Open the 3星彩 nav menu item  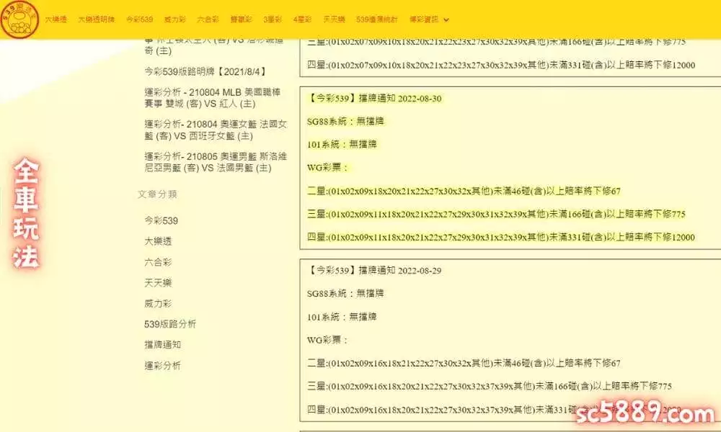pos(273,19)
